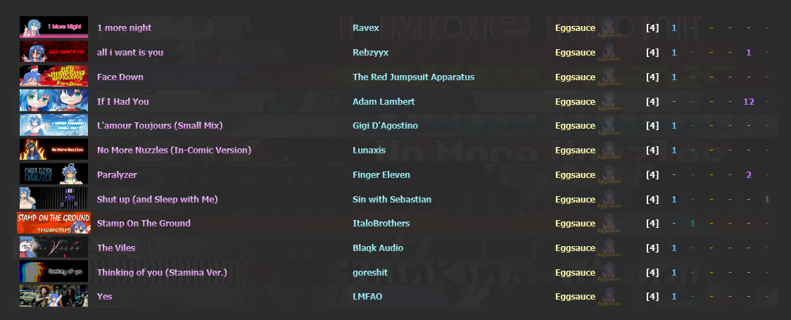Click the green 1 count in Stamp On The Ground row
This screenshot has width=791, height=320.
[x=692, y=223]
